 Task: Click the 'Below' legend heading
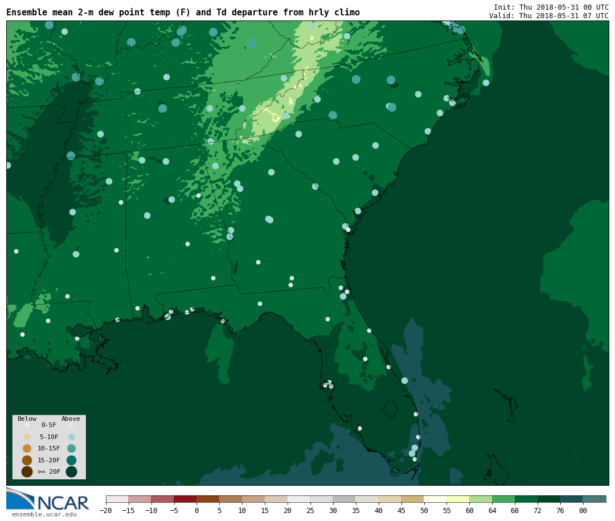click(x=27, y=419)
